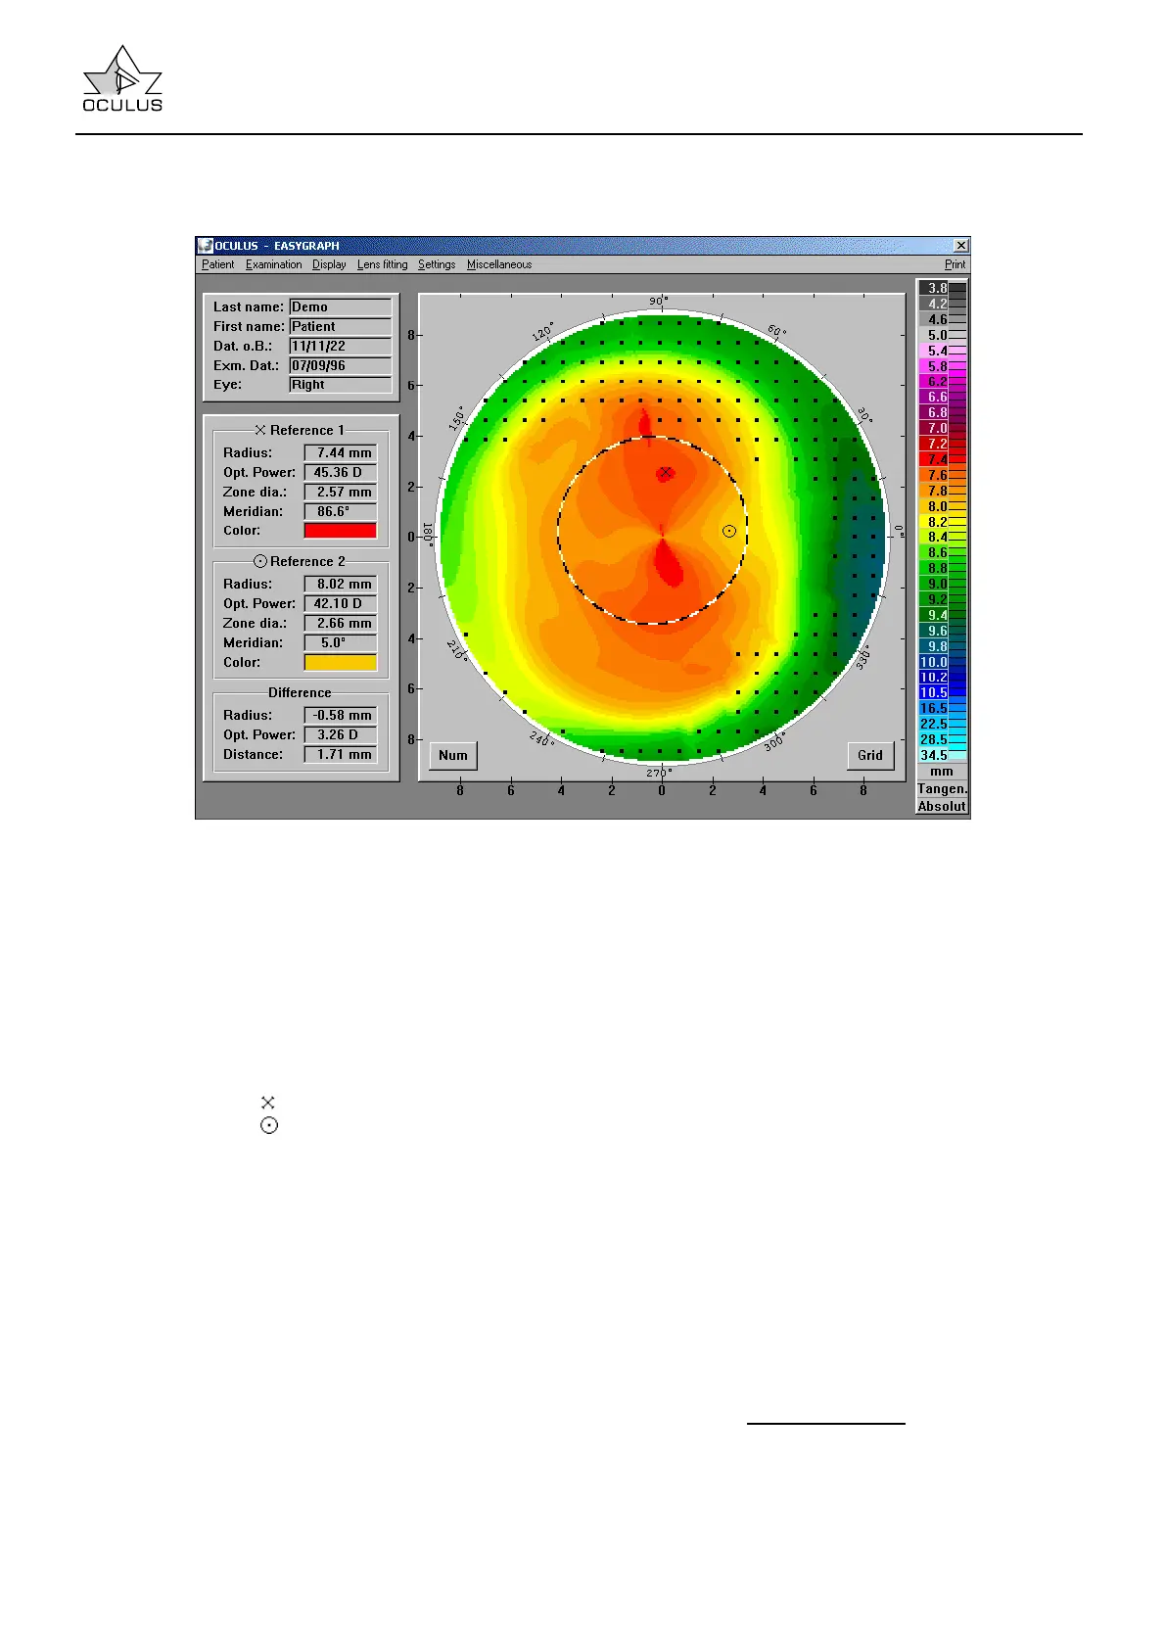The width and height of the screenshot is (1165, 1649).
Task: Click the First name field Patient
Action: [340, 326]
